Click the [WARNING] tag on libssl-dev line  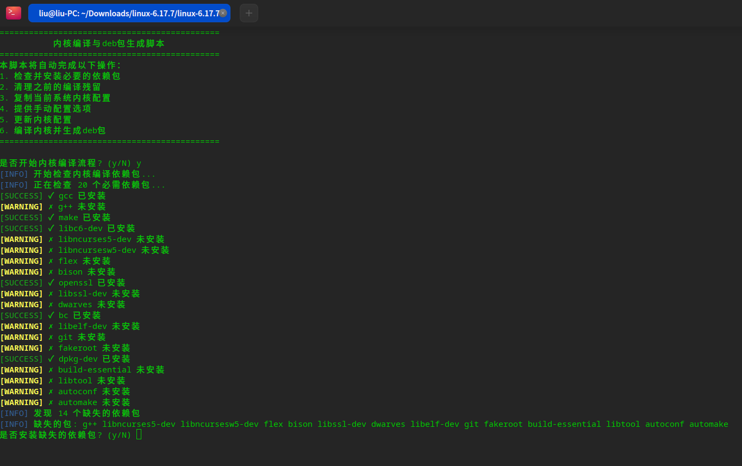pyautogui.click(x=22, y=294)
